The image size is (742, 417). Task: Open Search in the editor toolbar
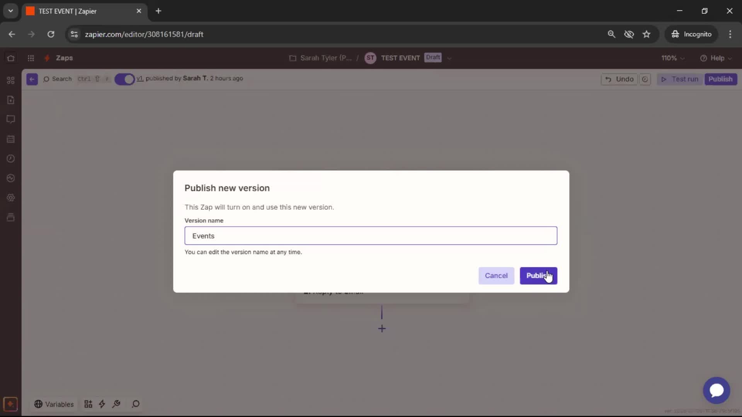click(x=58, y=79)
